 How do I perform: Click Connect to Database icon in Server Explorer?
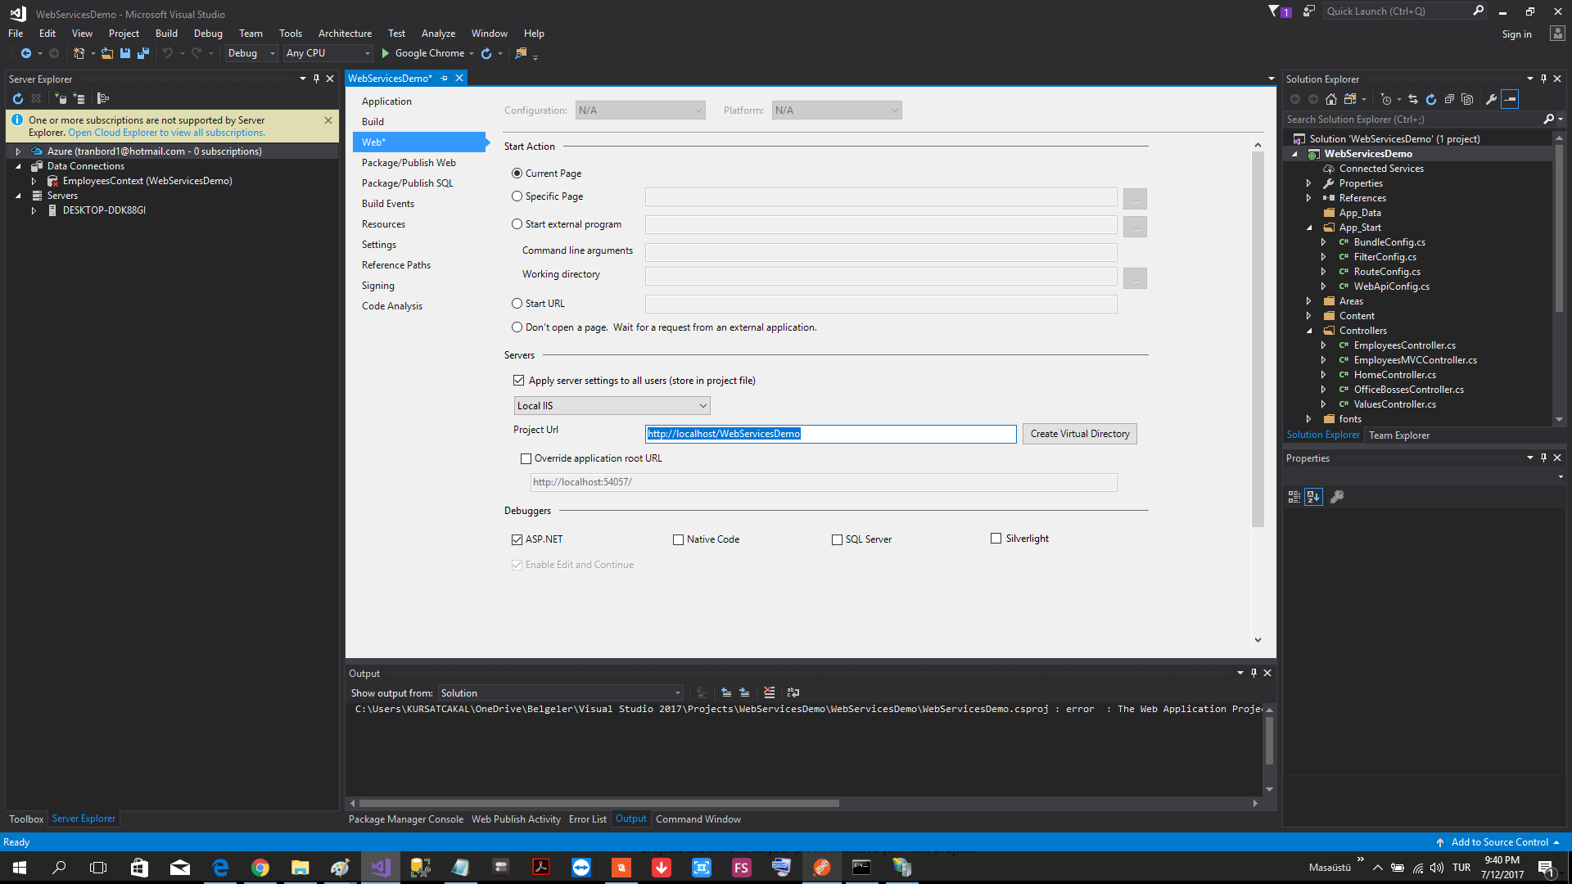61,98
